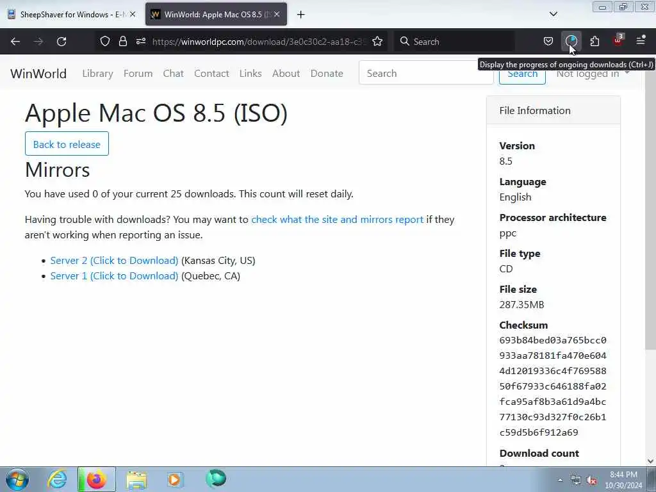
Task: Click the blue Search button
Action: pos(522,74)
